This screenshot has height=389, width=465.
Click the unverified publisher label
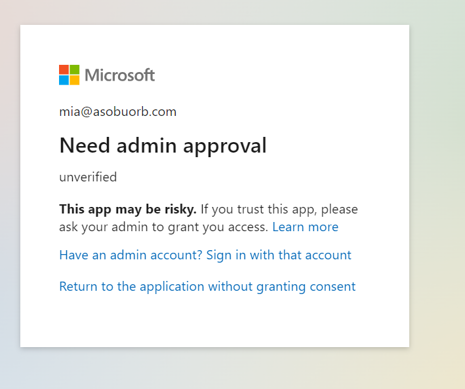(88, 177)
